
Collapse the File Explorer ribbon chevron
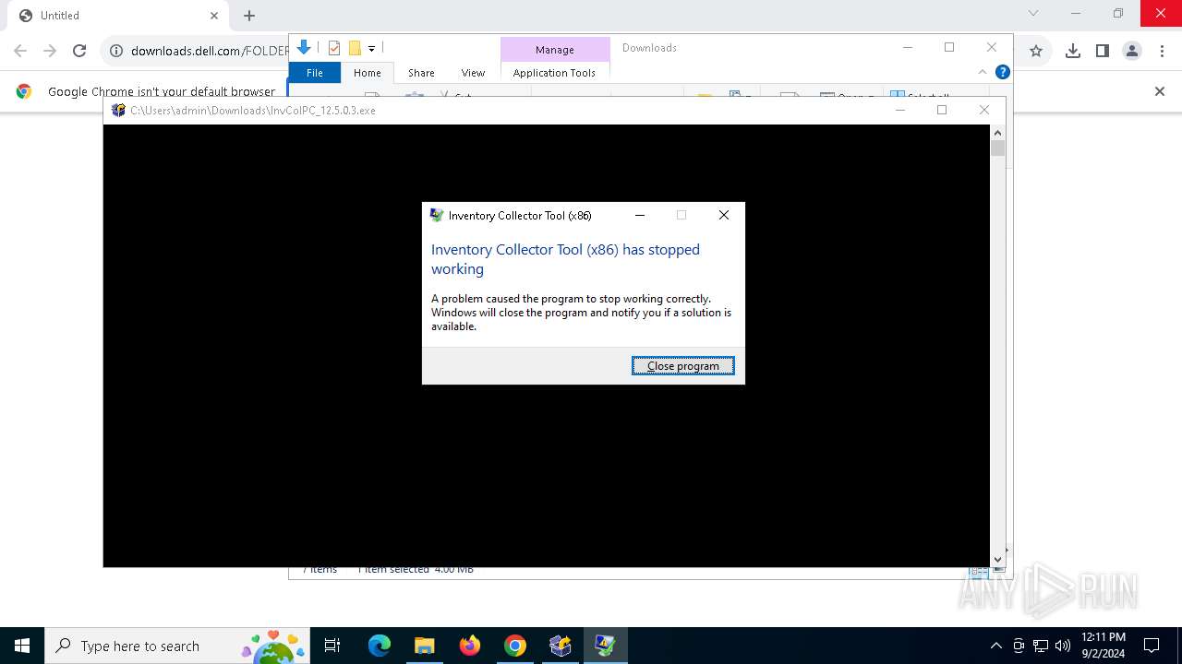(983, 72)
